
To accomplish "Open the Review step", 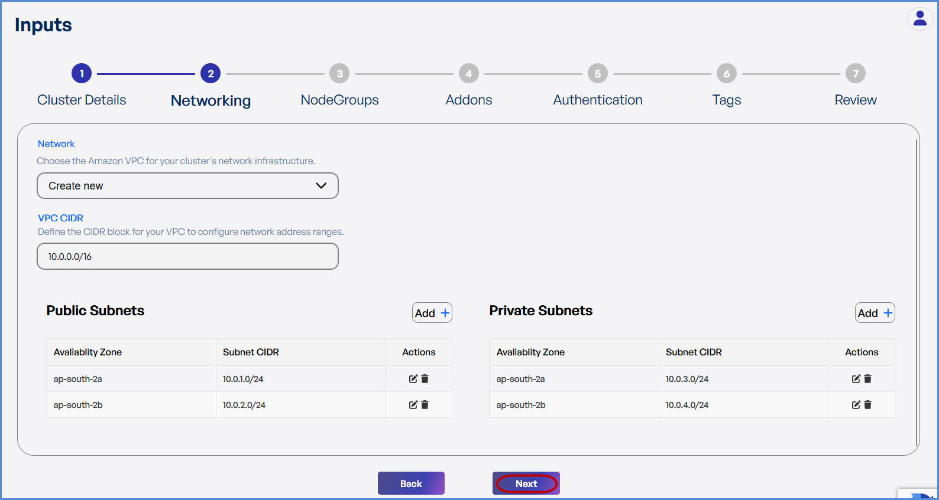I will [x=855, y=74].
